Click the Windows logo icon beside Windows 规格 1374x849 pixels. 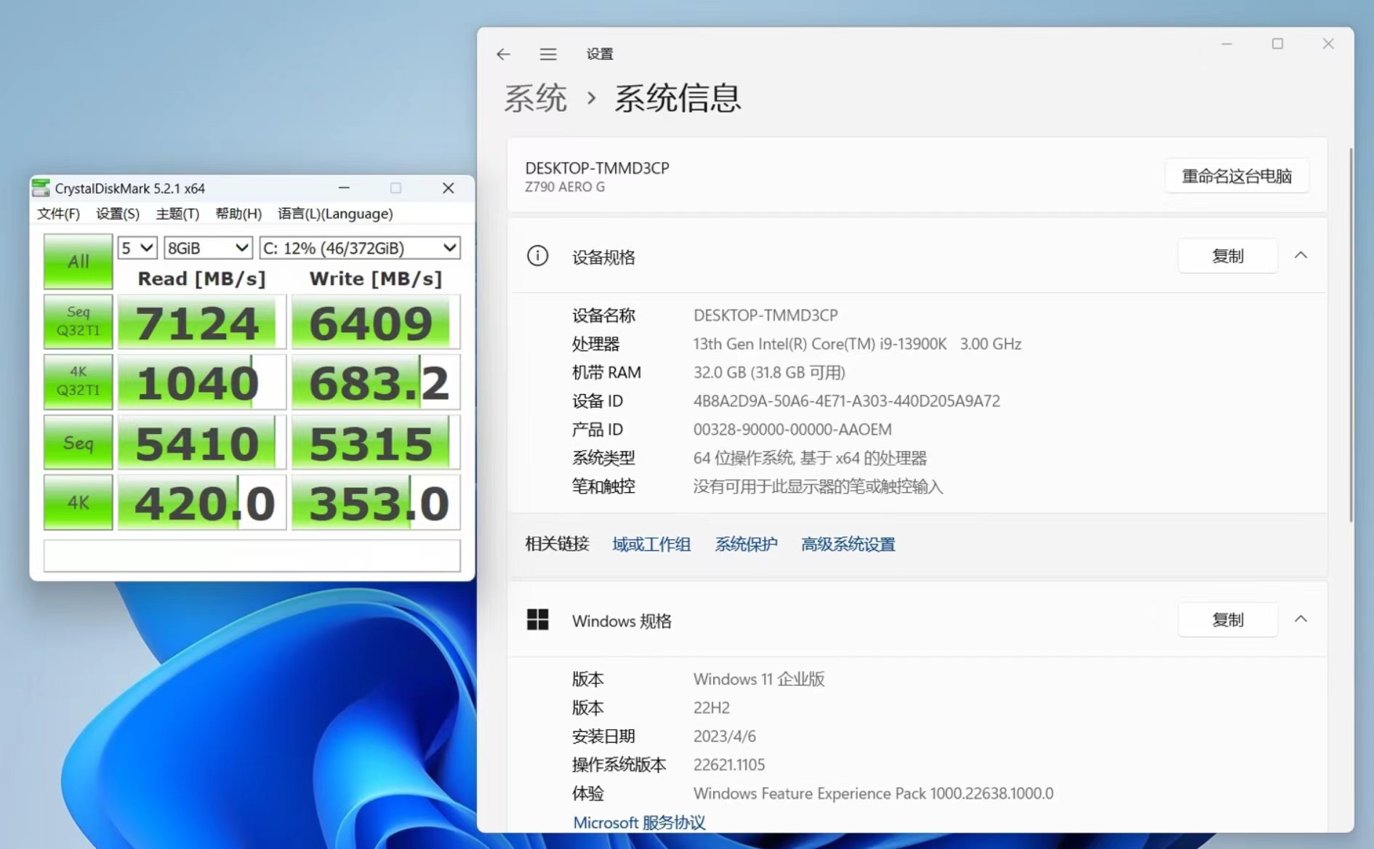click(538, 620)
